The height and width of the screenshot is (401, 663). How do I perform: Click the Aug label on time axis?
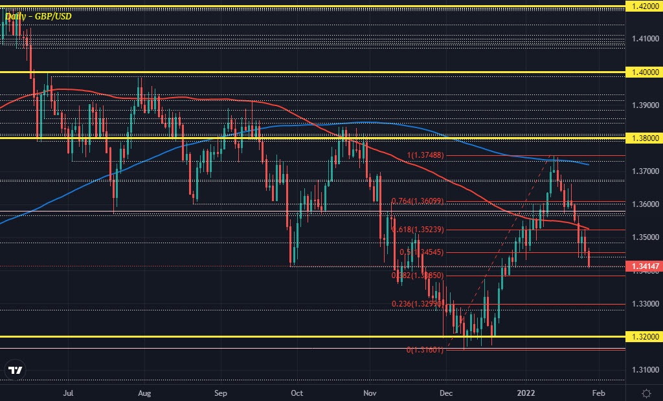144,393
